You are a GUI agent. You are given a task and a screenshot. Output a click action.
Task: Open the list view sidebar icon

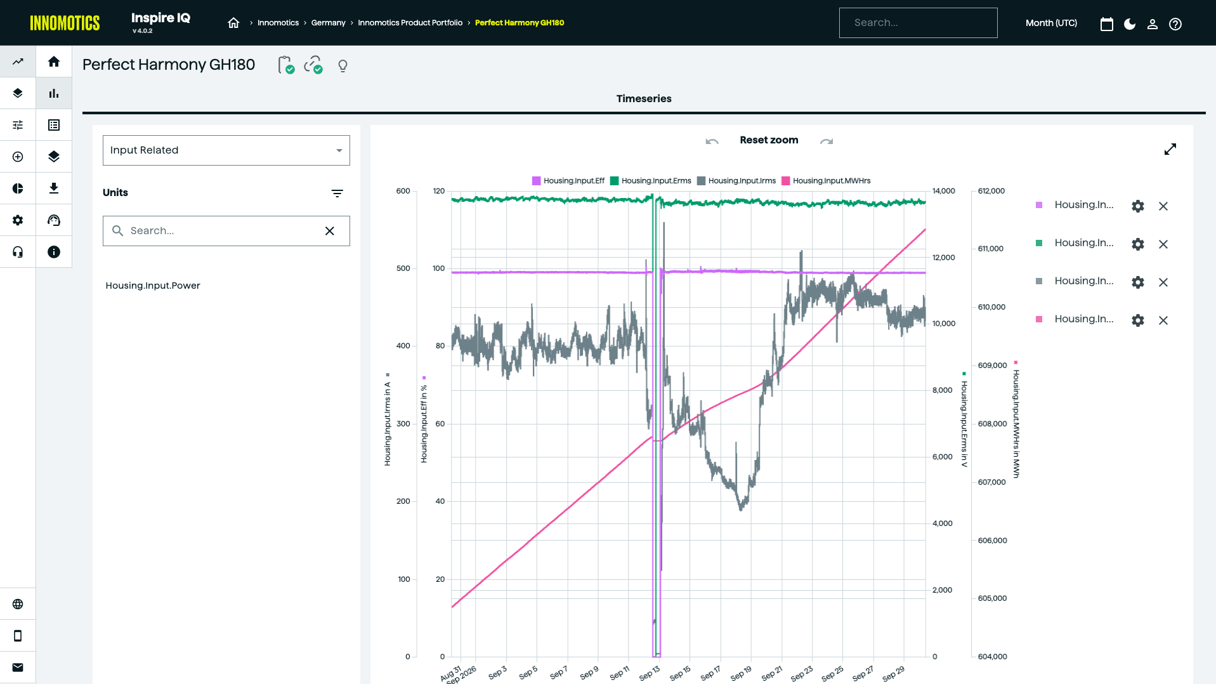[54, 125]
